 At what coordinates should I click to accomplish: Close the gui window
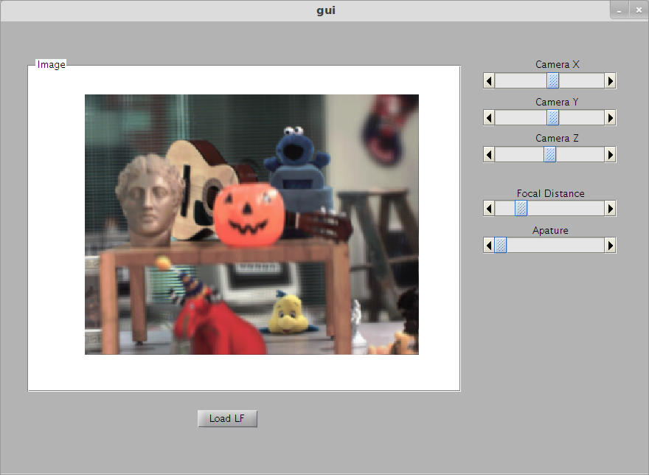[639, 10]
